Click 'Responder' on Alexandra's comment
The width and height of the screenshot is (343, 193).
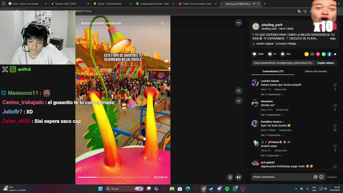282,110
